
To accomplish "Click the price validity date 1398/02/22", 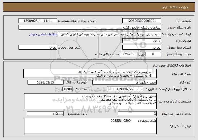I will pos(125,89).
